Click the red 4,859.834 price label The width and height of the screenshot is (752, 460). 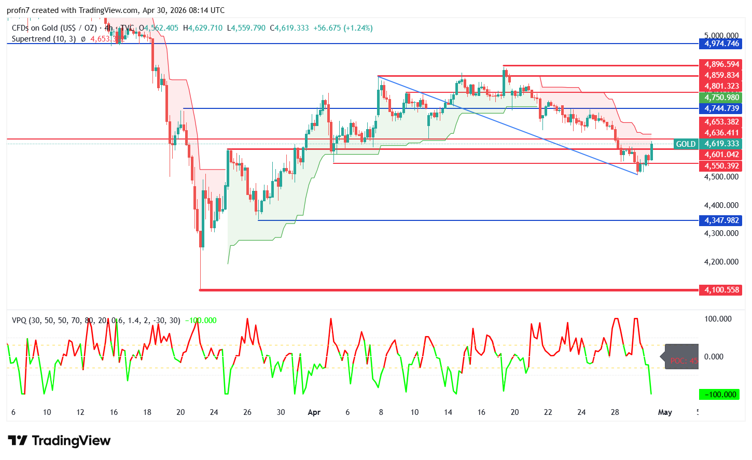point(721,75)
